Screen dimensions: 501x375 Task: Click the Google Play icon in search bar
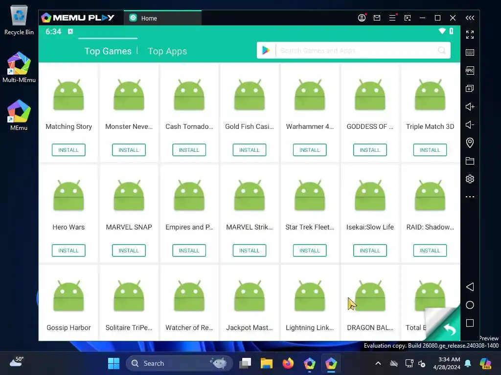coord(266,50)
